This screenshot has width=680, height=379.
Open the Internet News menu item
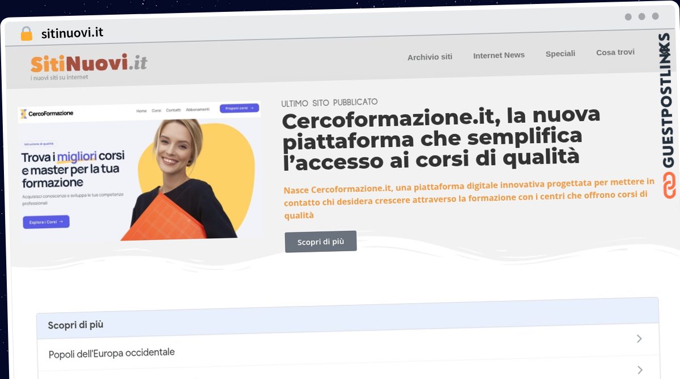tap(499, 55)
